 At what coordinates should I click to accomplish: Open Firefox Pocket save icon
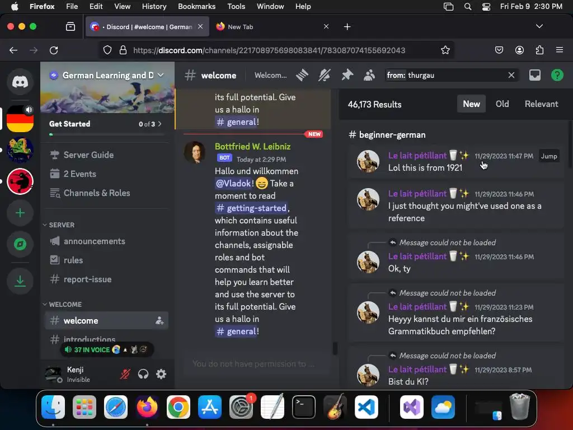coord(499,50)
